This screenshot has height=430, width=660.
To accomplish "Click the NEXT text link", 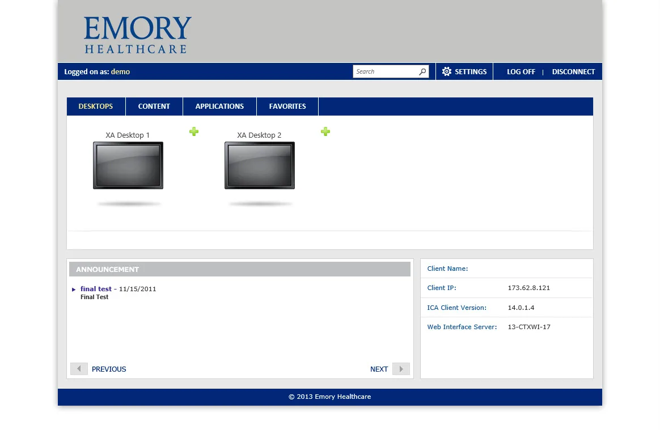I will pyautogui.click(x=379, y=369).
